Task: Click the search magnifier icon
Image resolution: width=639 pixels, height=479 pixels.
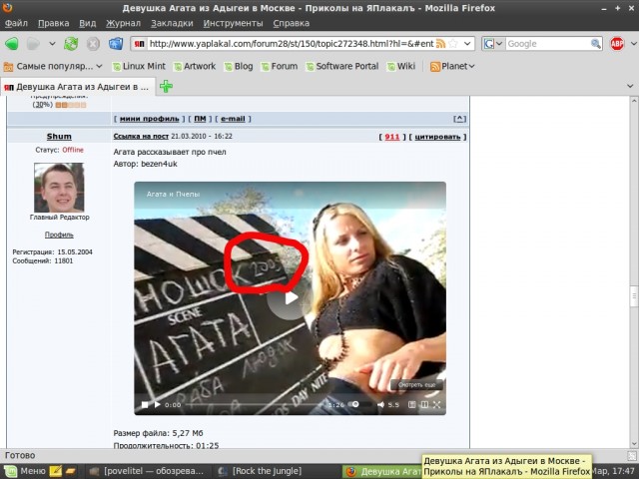Action: pos(596,44)
